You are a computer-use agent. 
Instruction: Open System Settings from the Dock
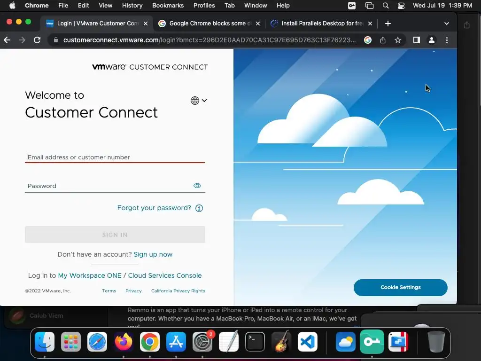point(202,342)
